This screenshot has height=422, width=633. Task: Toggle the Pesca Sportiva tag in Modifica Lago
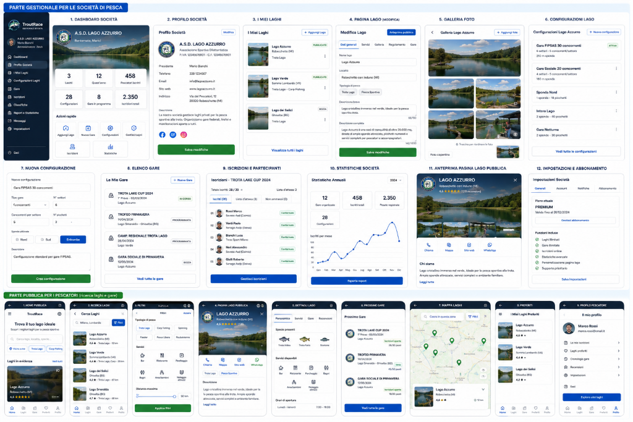[370, 93]
